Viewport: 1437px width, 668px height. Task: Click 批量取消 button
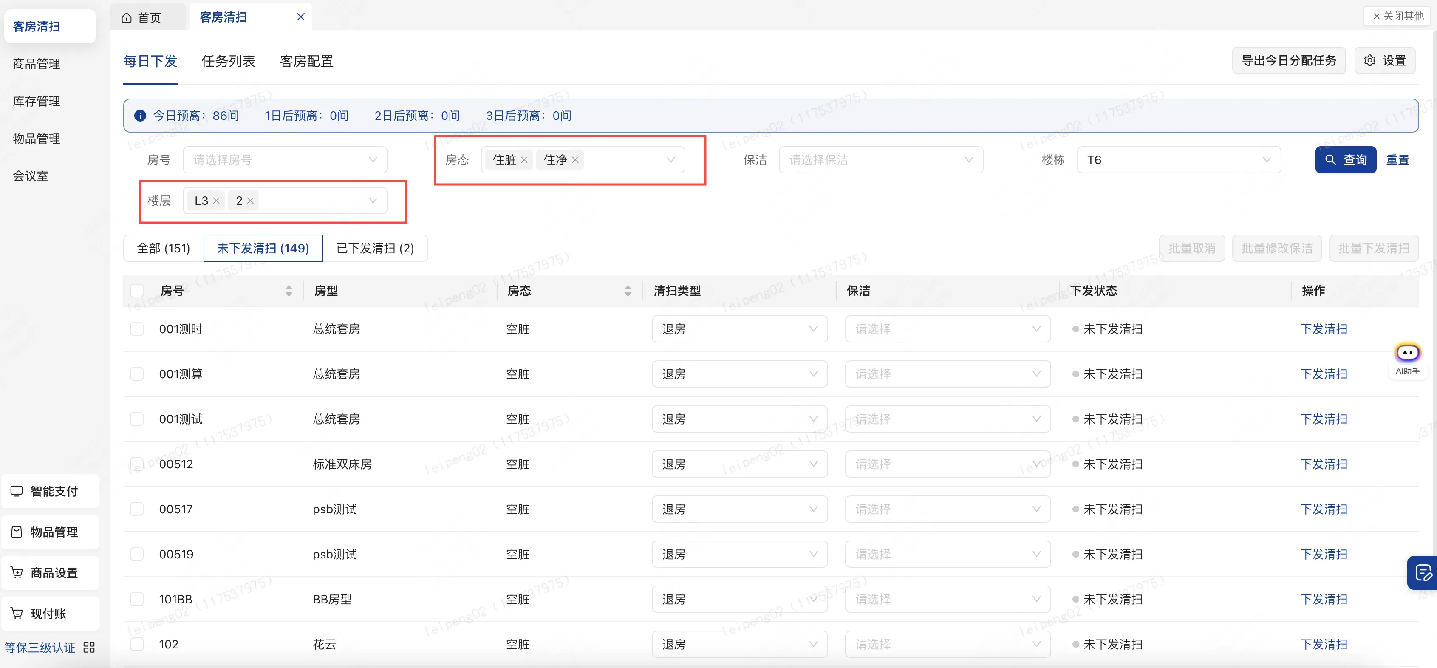1191,248
